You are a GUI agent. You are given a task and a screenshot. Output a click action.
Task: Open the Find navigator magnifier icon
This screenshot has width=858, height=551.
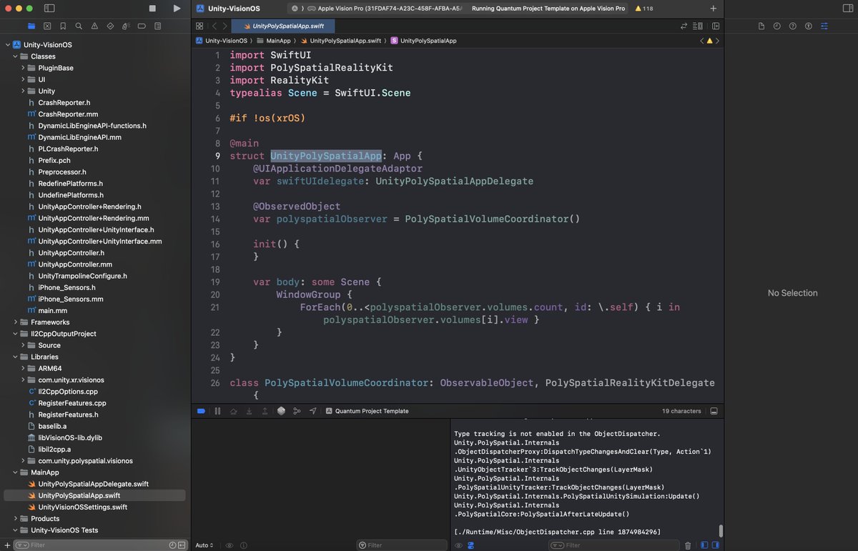coord(79,26)
